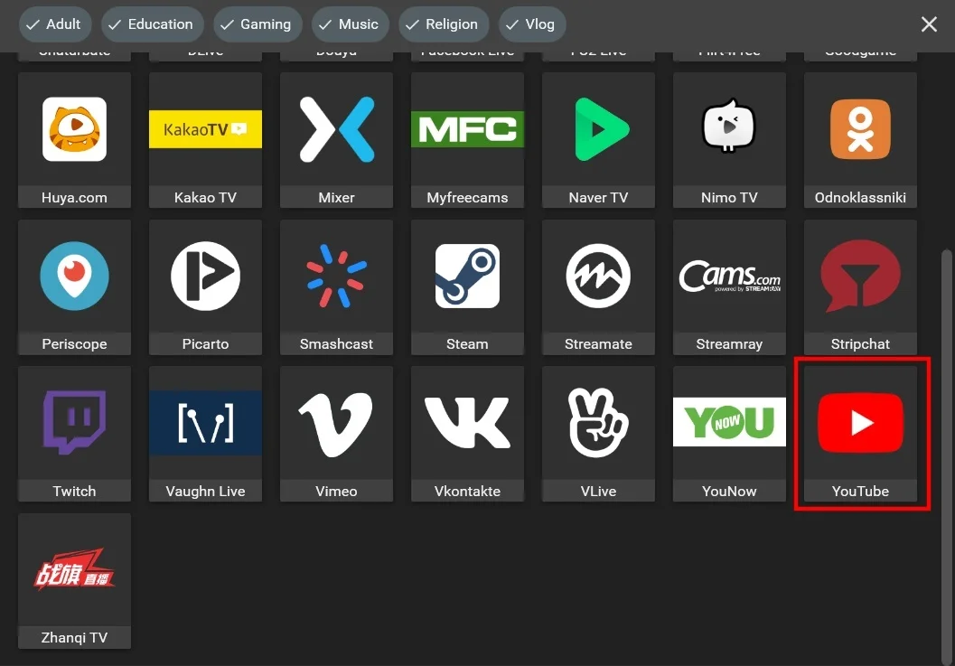Toggle the Adult category filter
The height and width of the screenshot is (666, 955).
click(55, 24)
